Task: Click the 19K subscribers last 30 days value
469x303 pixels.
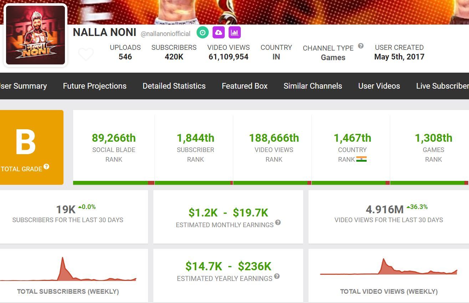Action: pos(66,210)
